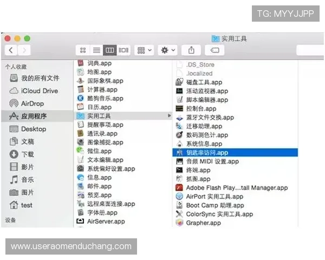
Task: Click the Edit Tags toolbar button
Action: click(214, 50)
